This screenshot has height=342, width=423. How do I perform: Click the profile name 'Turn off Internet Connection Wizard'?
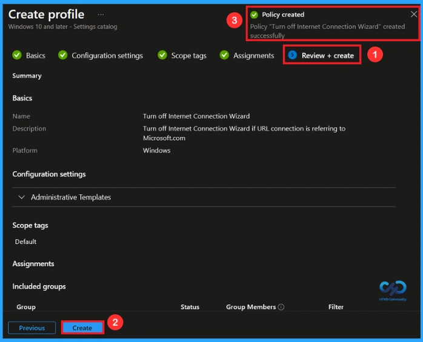tap(196, 116)
